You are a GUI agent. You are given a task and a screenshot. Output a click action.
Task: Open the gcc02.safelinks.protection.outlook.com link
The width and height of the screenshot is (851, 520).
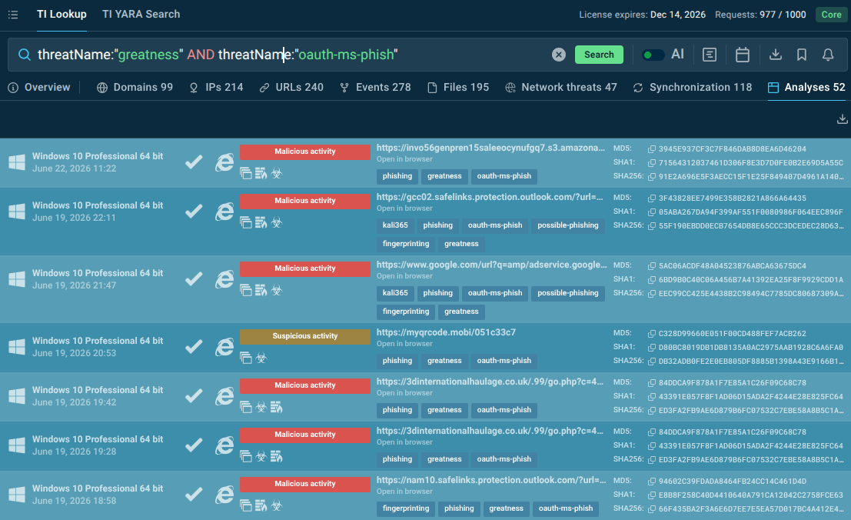(x=490, y=197)
